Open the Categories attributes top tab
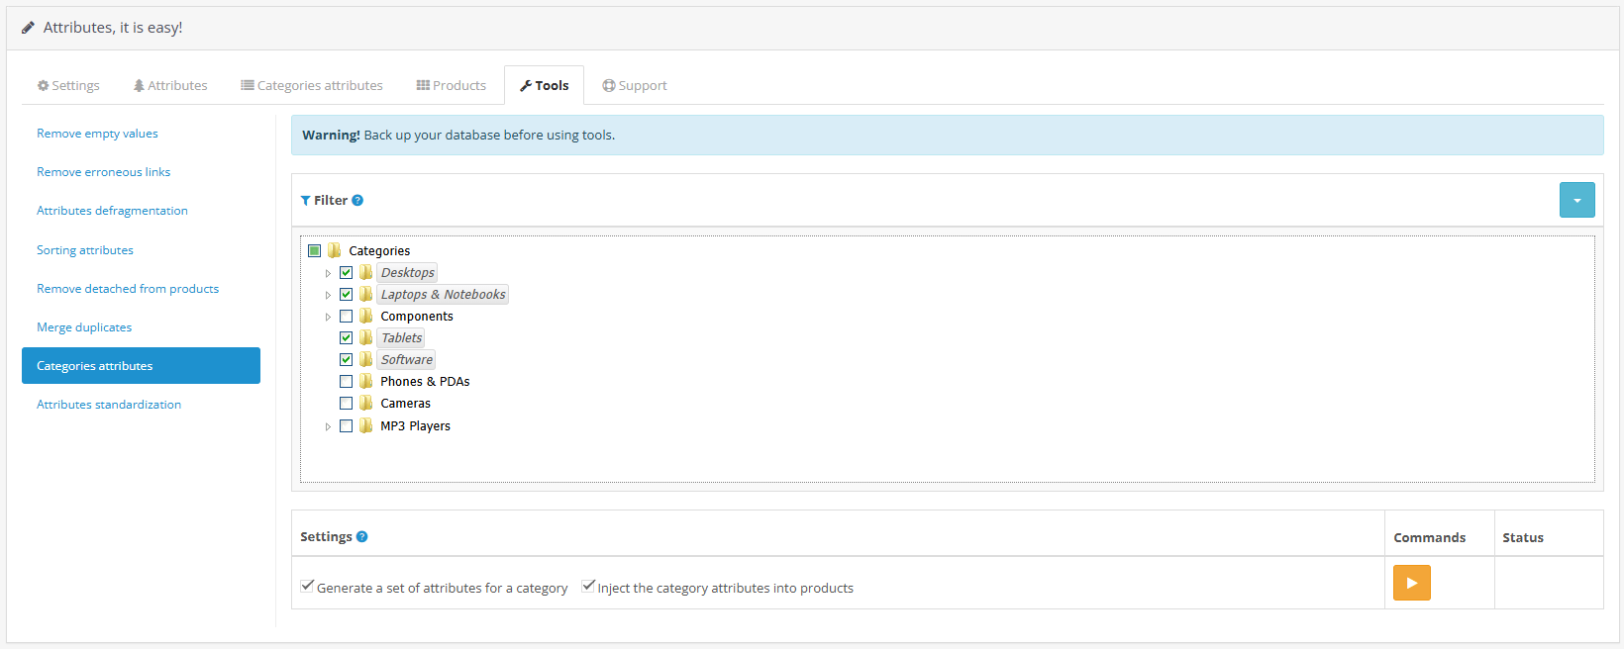Screen dimensions: 1624x649 pyautogui.click(x=312, y=85)
